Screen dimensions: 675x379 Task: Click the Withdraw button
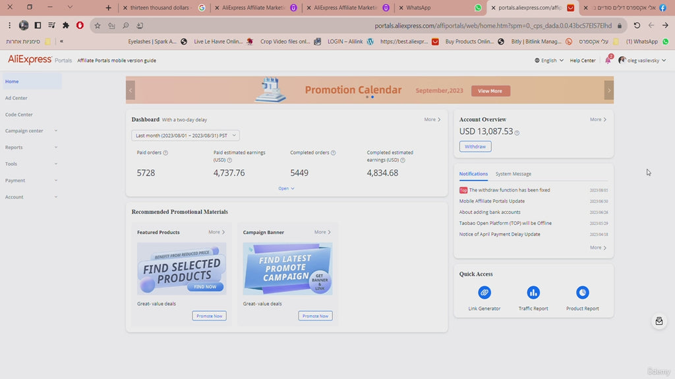tap(475, 147)
